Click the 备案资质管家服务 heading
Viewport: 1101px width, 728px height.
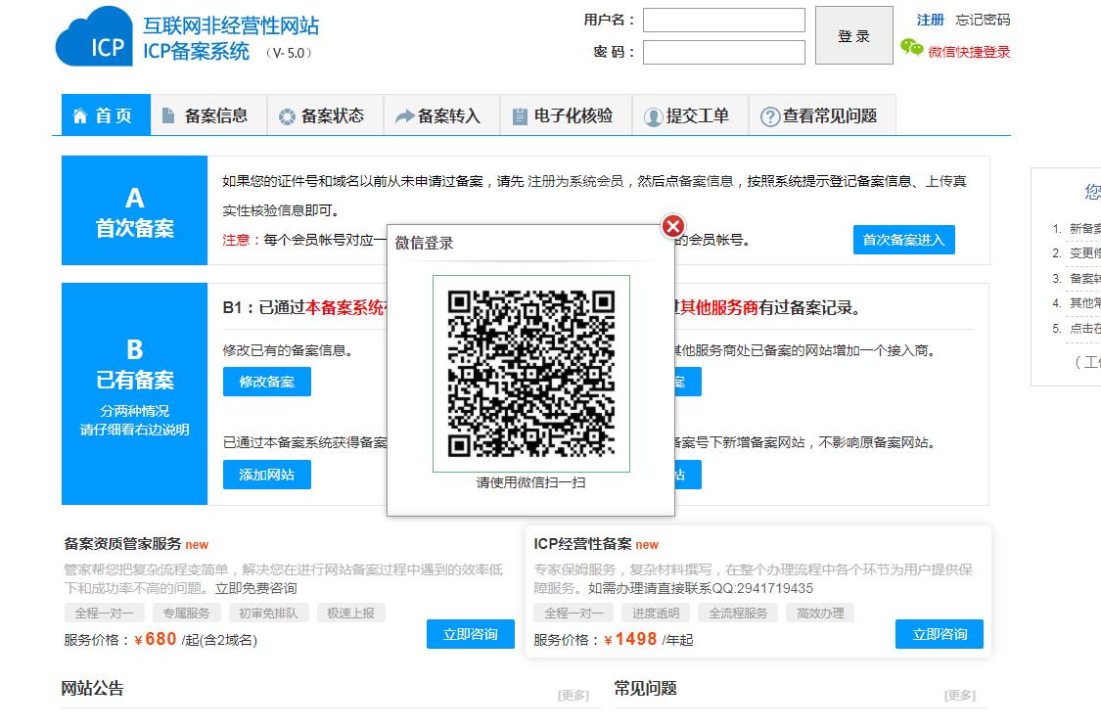coord(123,543)
